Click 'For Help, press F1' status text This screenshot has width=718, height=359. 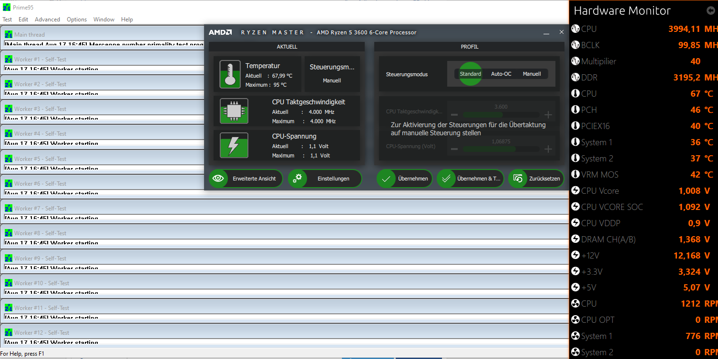coord(23,354)
